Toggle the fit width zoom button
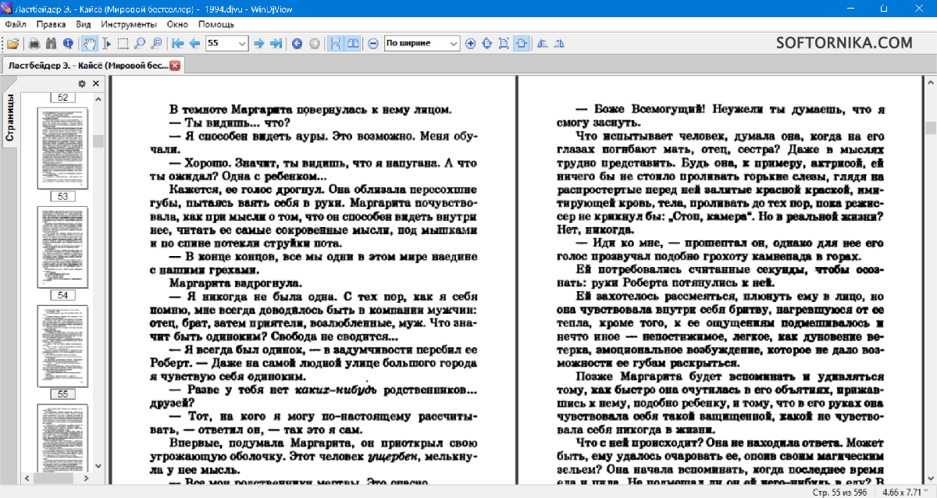This screenshot has height=498, width=937. [x=521, y=44]
